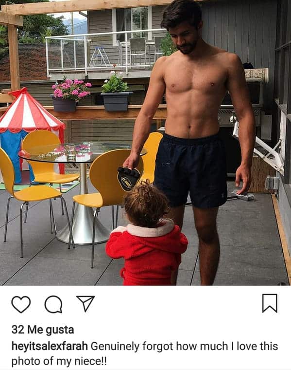
Task: Save the post with the bookmark icon
Action: (270, 303)
